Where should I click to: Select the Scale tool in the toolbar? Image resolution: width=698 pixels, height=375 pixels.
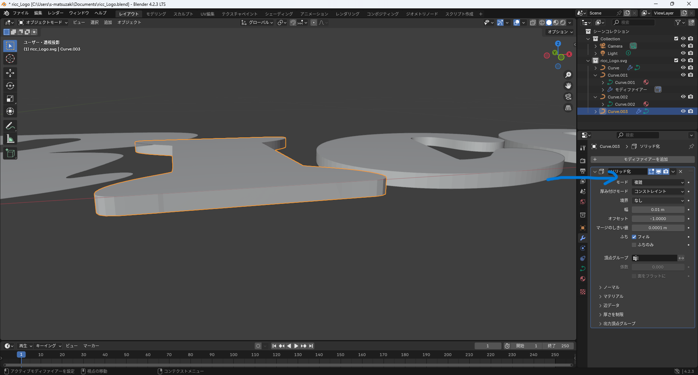tap(10, 98)
